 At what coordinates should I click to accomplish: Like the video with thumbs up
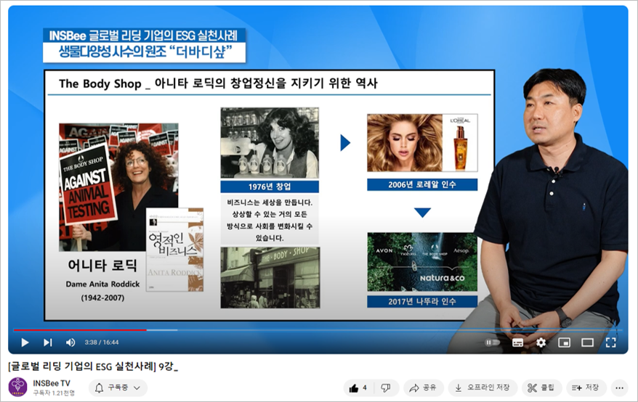(358, 388)
